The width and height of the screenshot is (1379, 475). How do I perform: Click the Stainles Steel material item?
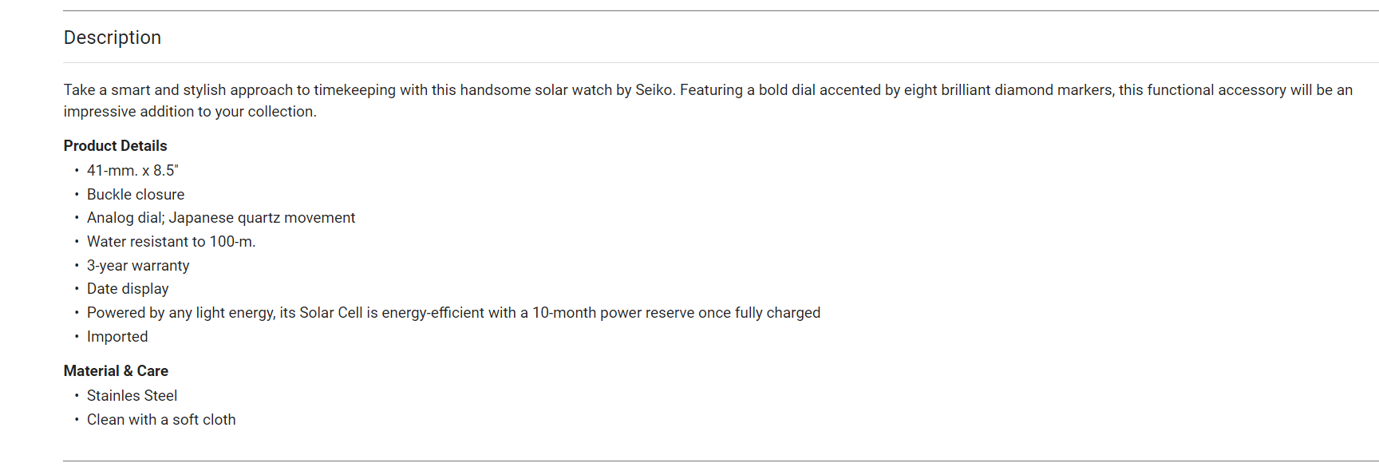click(132, 396)
